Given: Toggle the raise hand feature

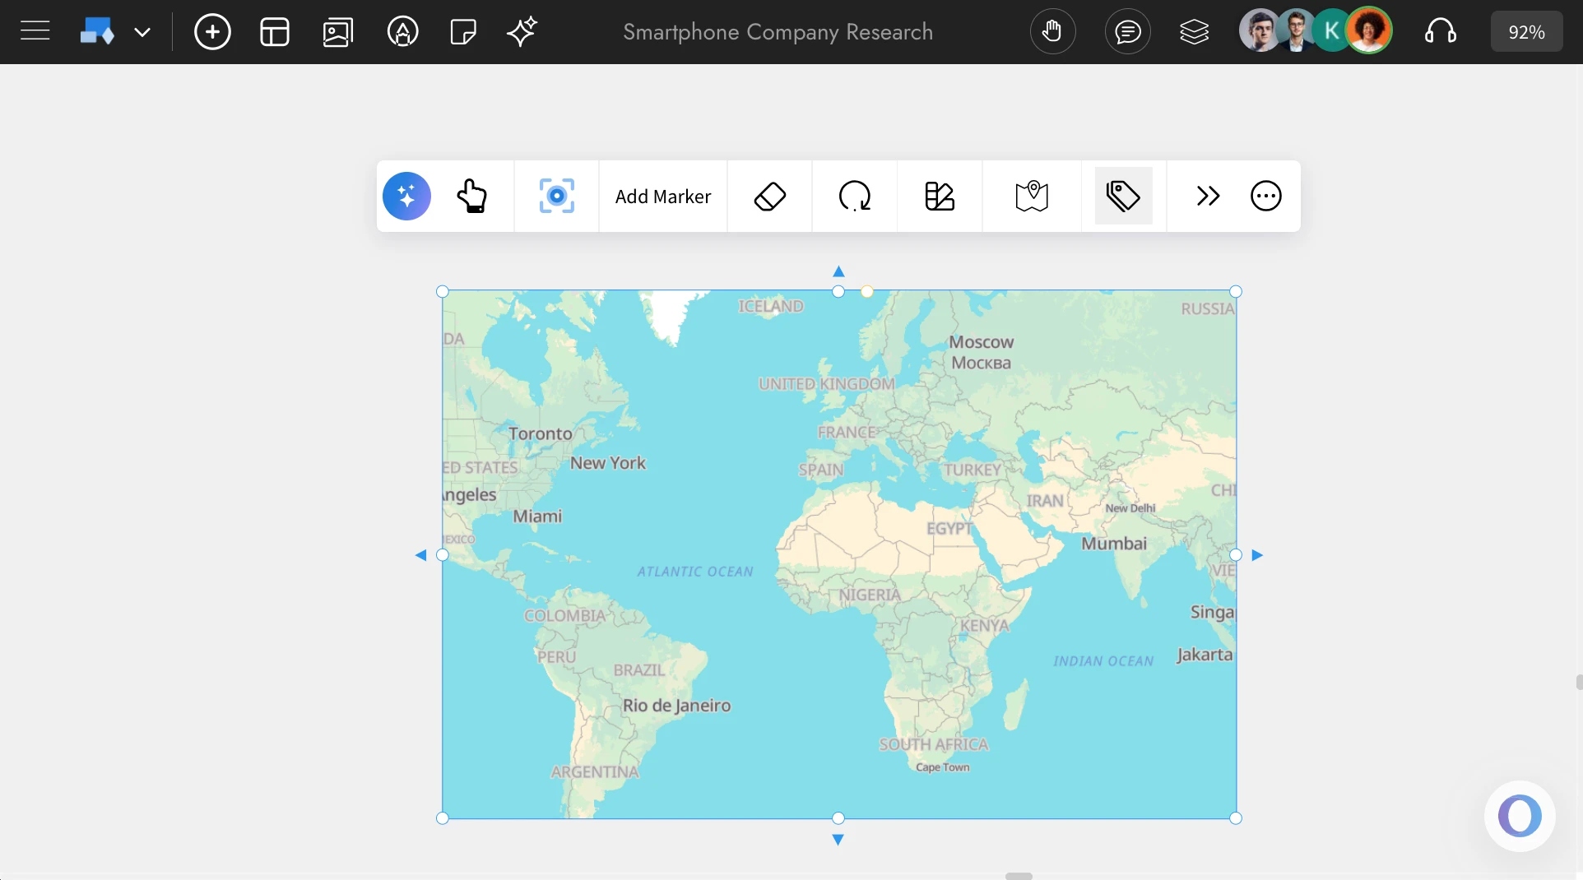Looking at the screenshot, I should point(1053,31).
